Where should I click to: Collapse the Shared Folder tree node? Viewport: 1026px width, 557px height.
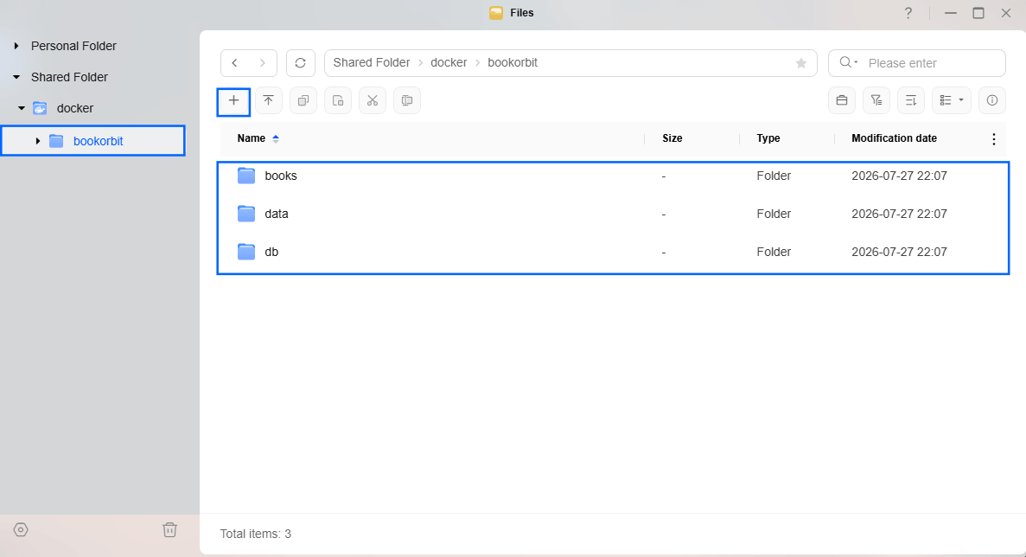coord(16,77)
